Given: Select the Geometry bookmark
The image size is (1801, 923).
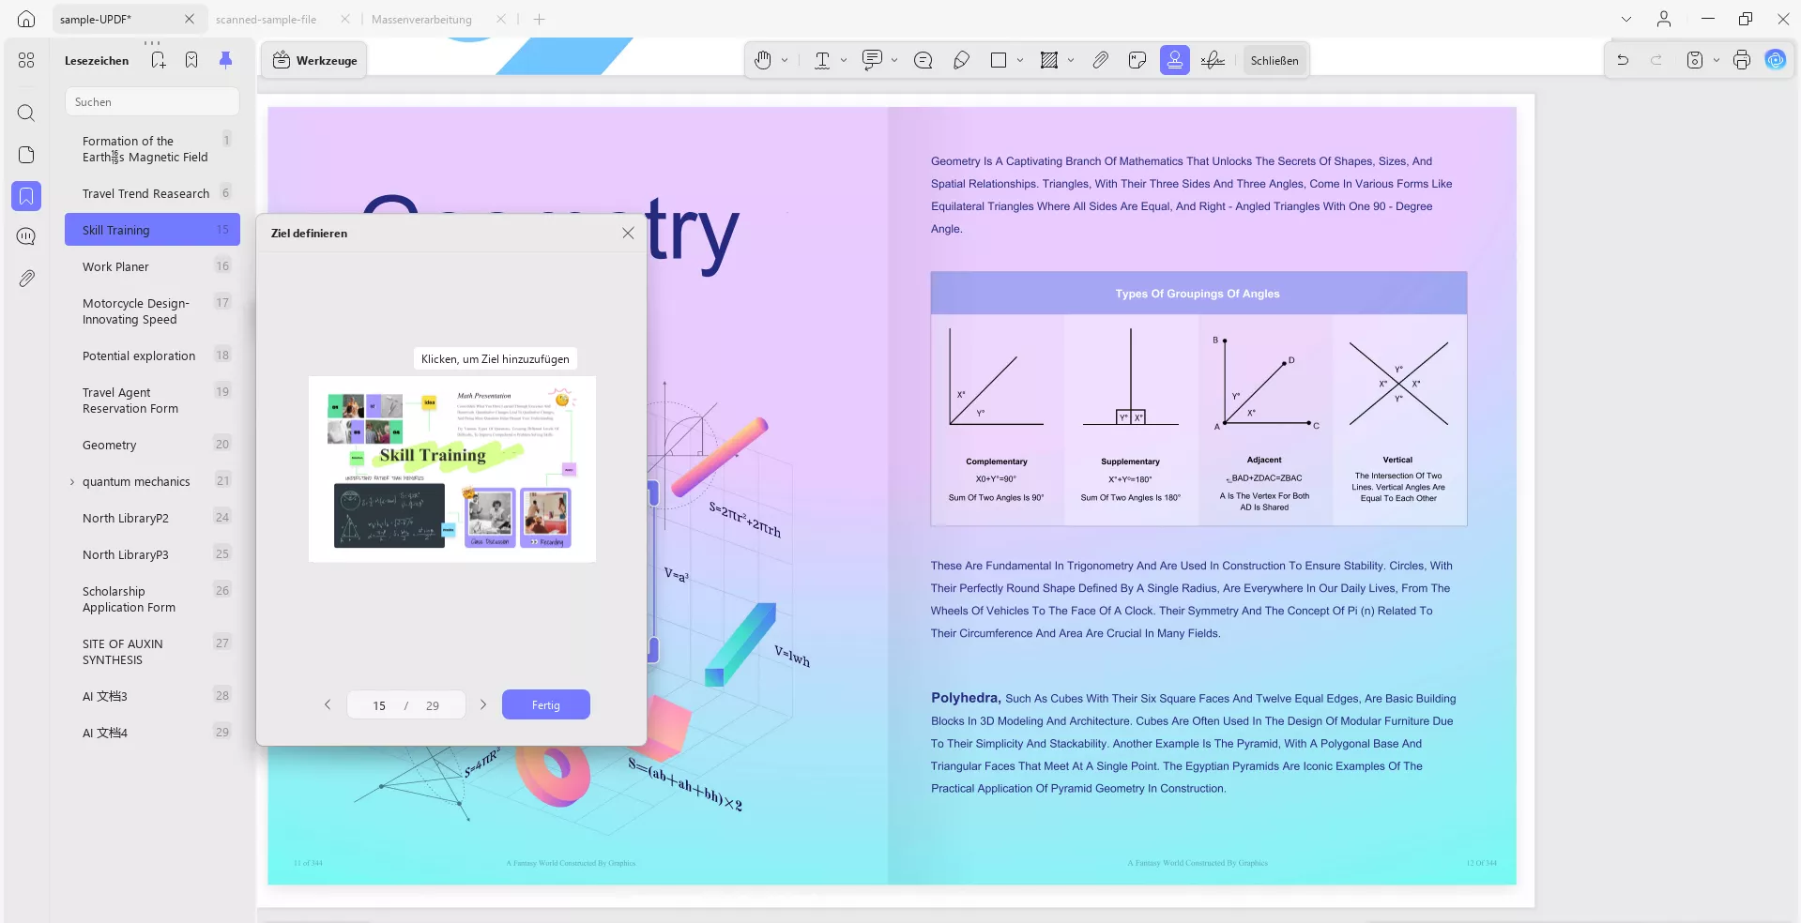Looking at the screenshot, I should [x=152, y=445].
